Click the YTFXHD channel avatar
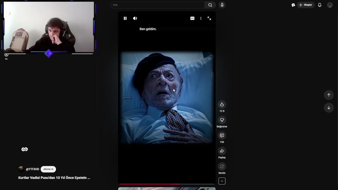The image size is (338, 190). tap(21, 169)
